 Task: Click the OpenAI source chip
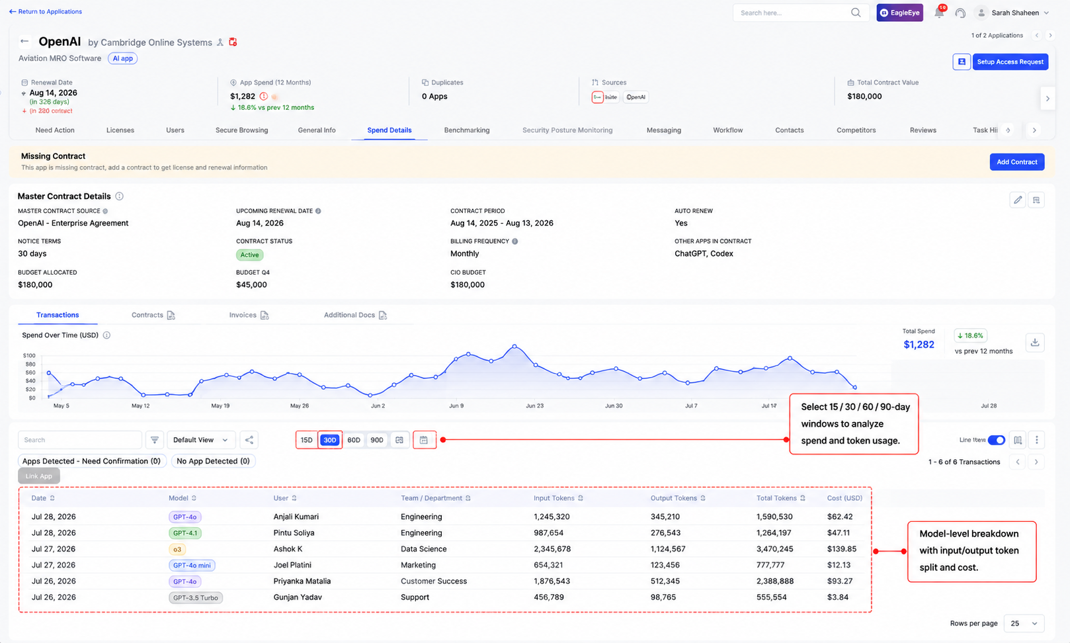click(636, 97)
